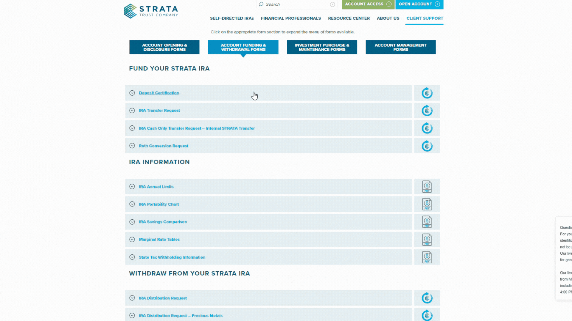Open the Resource Center menu

click(349, 18)
